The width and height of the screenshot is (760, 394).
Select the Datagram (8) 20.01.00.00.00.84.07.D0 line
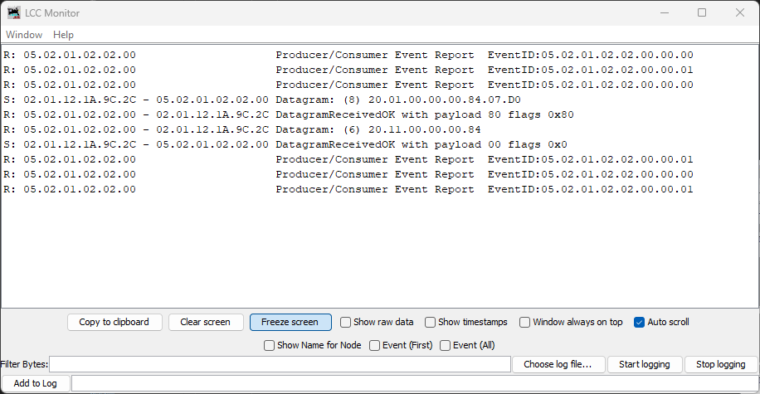coord(261,100)
